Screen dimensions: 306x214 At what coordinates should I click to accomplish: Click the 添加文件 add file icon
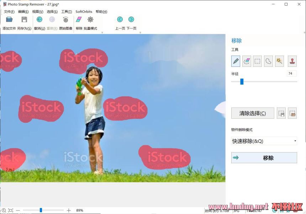point(9,20)
